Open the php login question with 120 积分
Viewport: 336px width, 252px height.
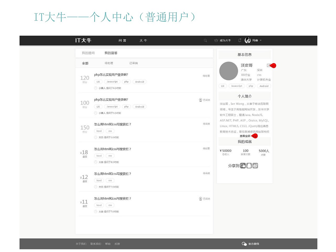click(111, 75)
